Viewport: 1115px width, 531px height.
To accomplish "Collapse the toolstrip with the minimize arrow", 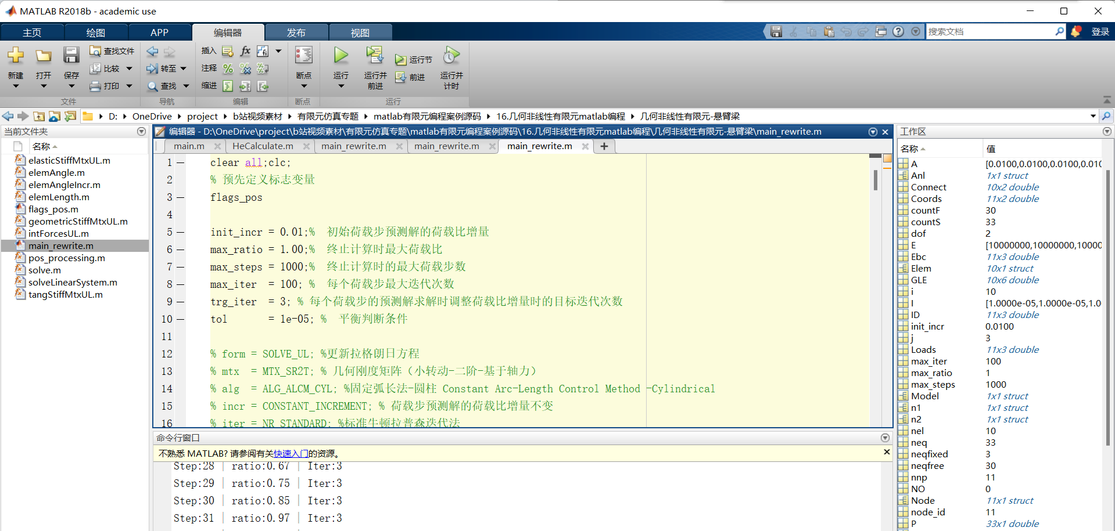I will pos(1107,100).
